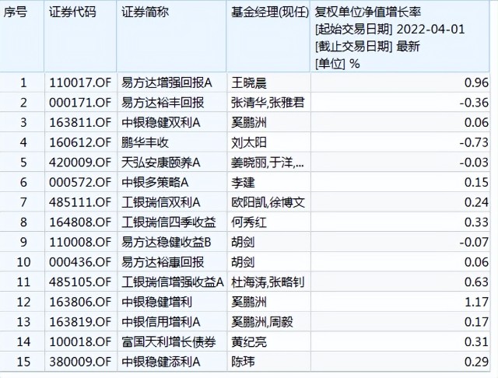Click manager cell 张清华,张雅君
Screen dimensions: 498x378
268,103
